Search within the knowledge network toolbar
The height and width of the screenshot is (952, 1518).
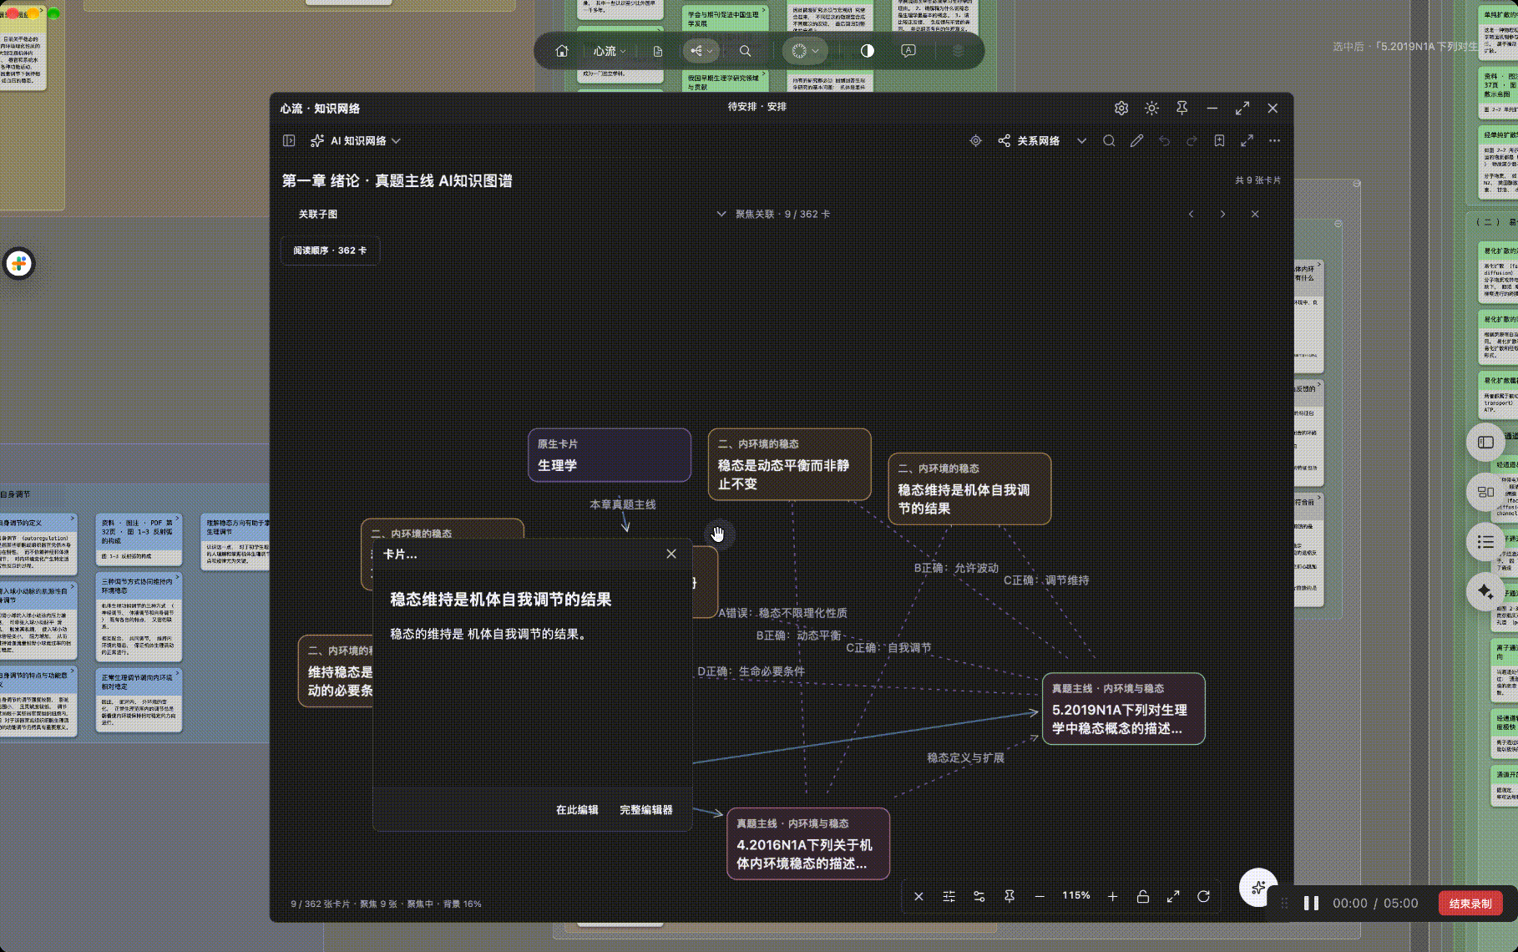pyautogui.click(x=1109, y=141)
